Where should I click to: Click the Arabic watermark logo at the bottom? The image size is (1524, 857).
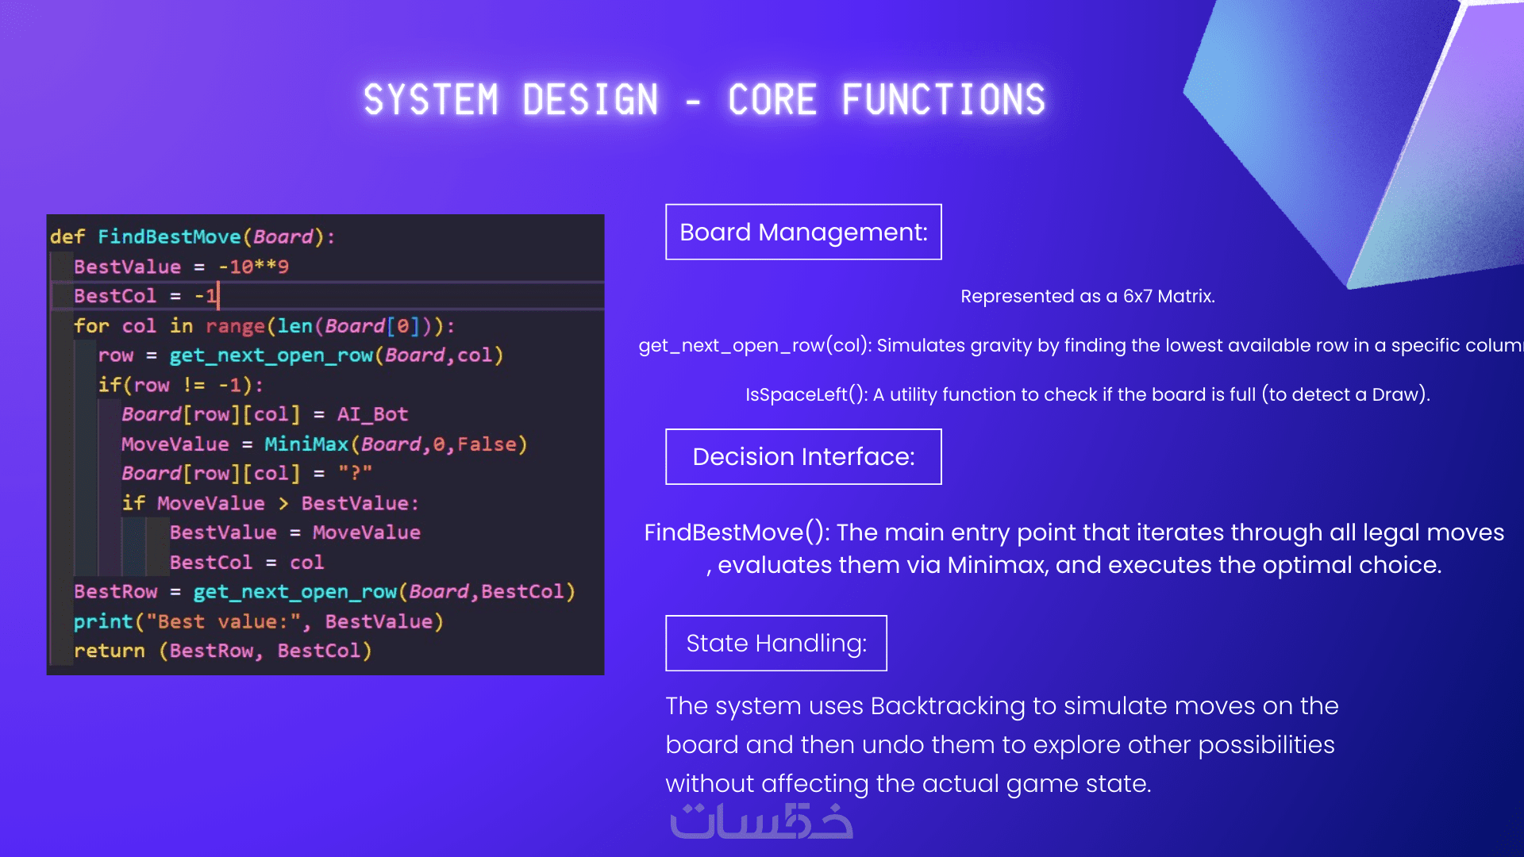(x=761, y=822)
